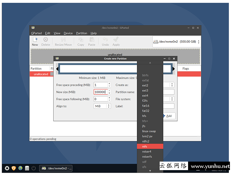
Task: Click the New partition toolbar icon
Action: click(35, 41)
